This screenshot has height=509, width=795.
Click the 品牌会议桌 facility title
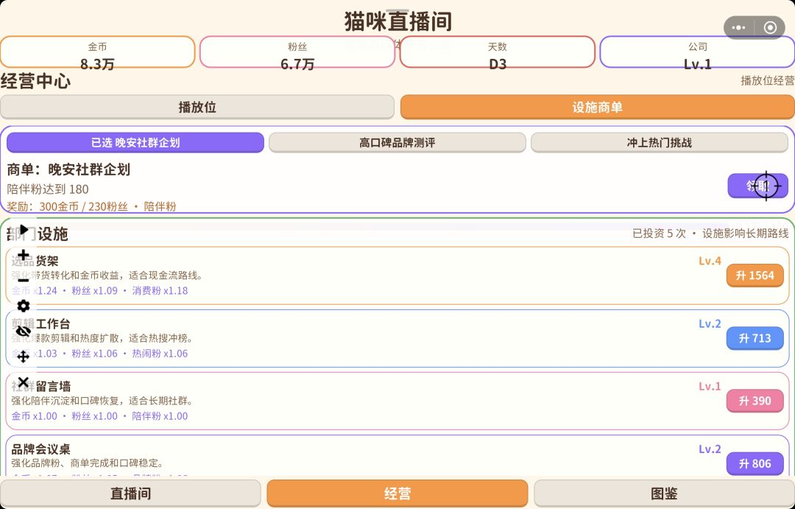(41, 449)
